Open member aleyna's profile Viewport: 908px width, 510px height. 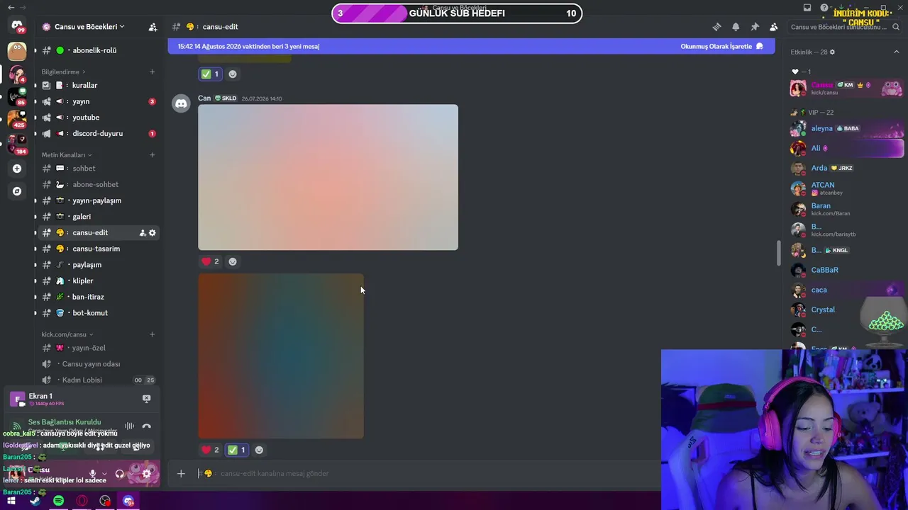point(846,128)
